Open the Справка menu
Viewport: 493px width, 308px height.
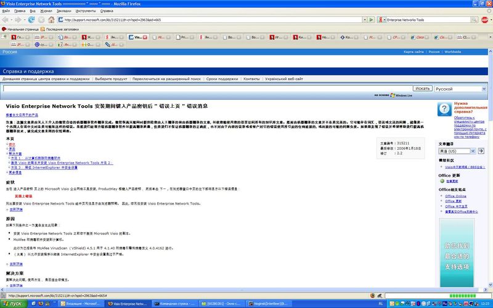click(x=107, y=10)
